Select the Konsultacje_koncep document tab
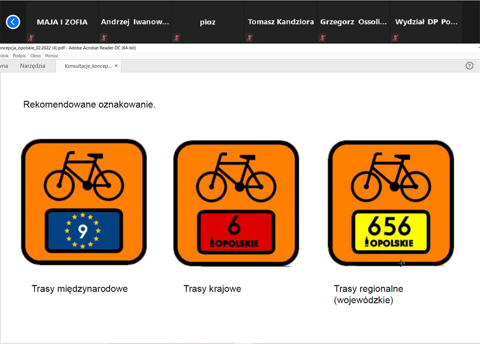The width and height of the screenshot is (480, 344). 88,66
